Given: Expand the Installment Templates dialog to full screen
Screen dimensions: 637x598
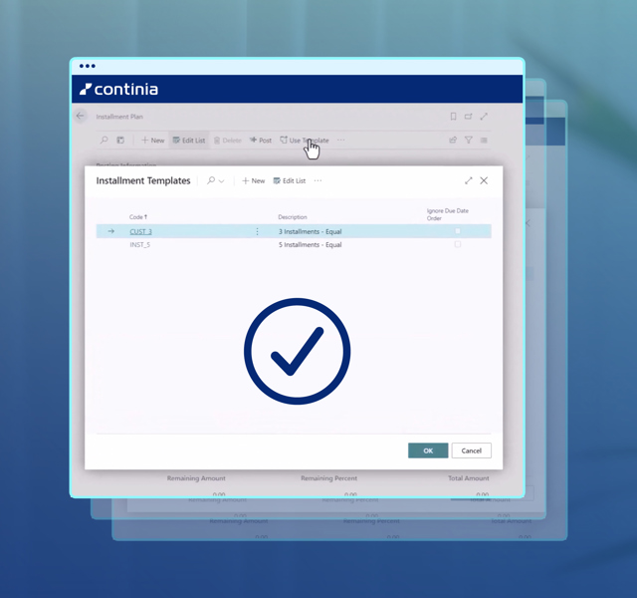Looking at the screenshot, I should pyautogui.click(x=468, y=180).
